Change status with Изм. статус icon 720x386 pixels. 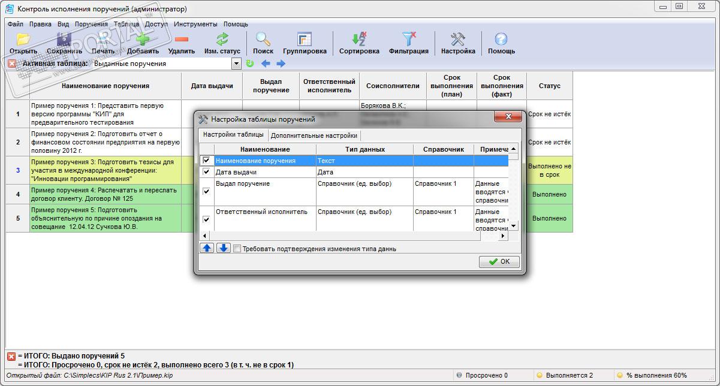click(222, 40)
